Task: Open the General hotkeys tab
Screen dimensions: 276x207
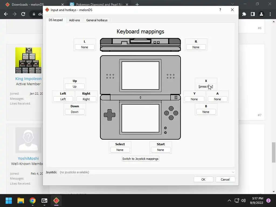Action: (97, 20)
